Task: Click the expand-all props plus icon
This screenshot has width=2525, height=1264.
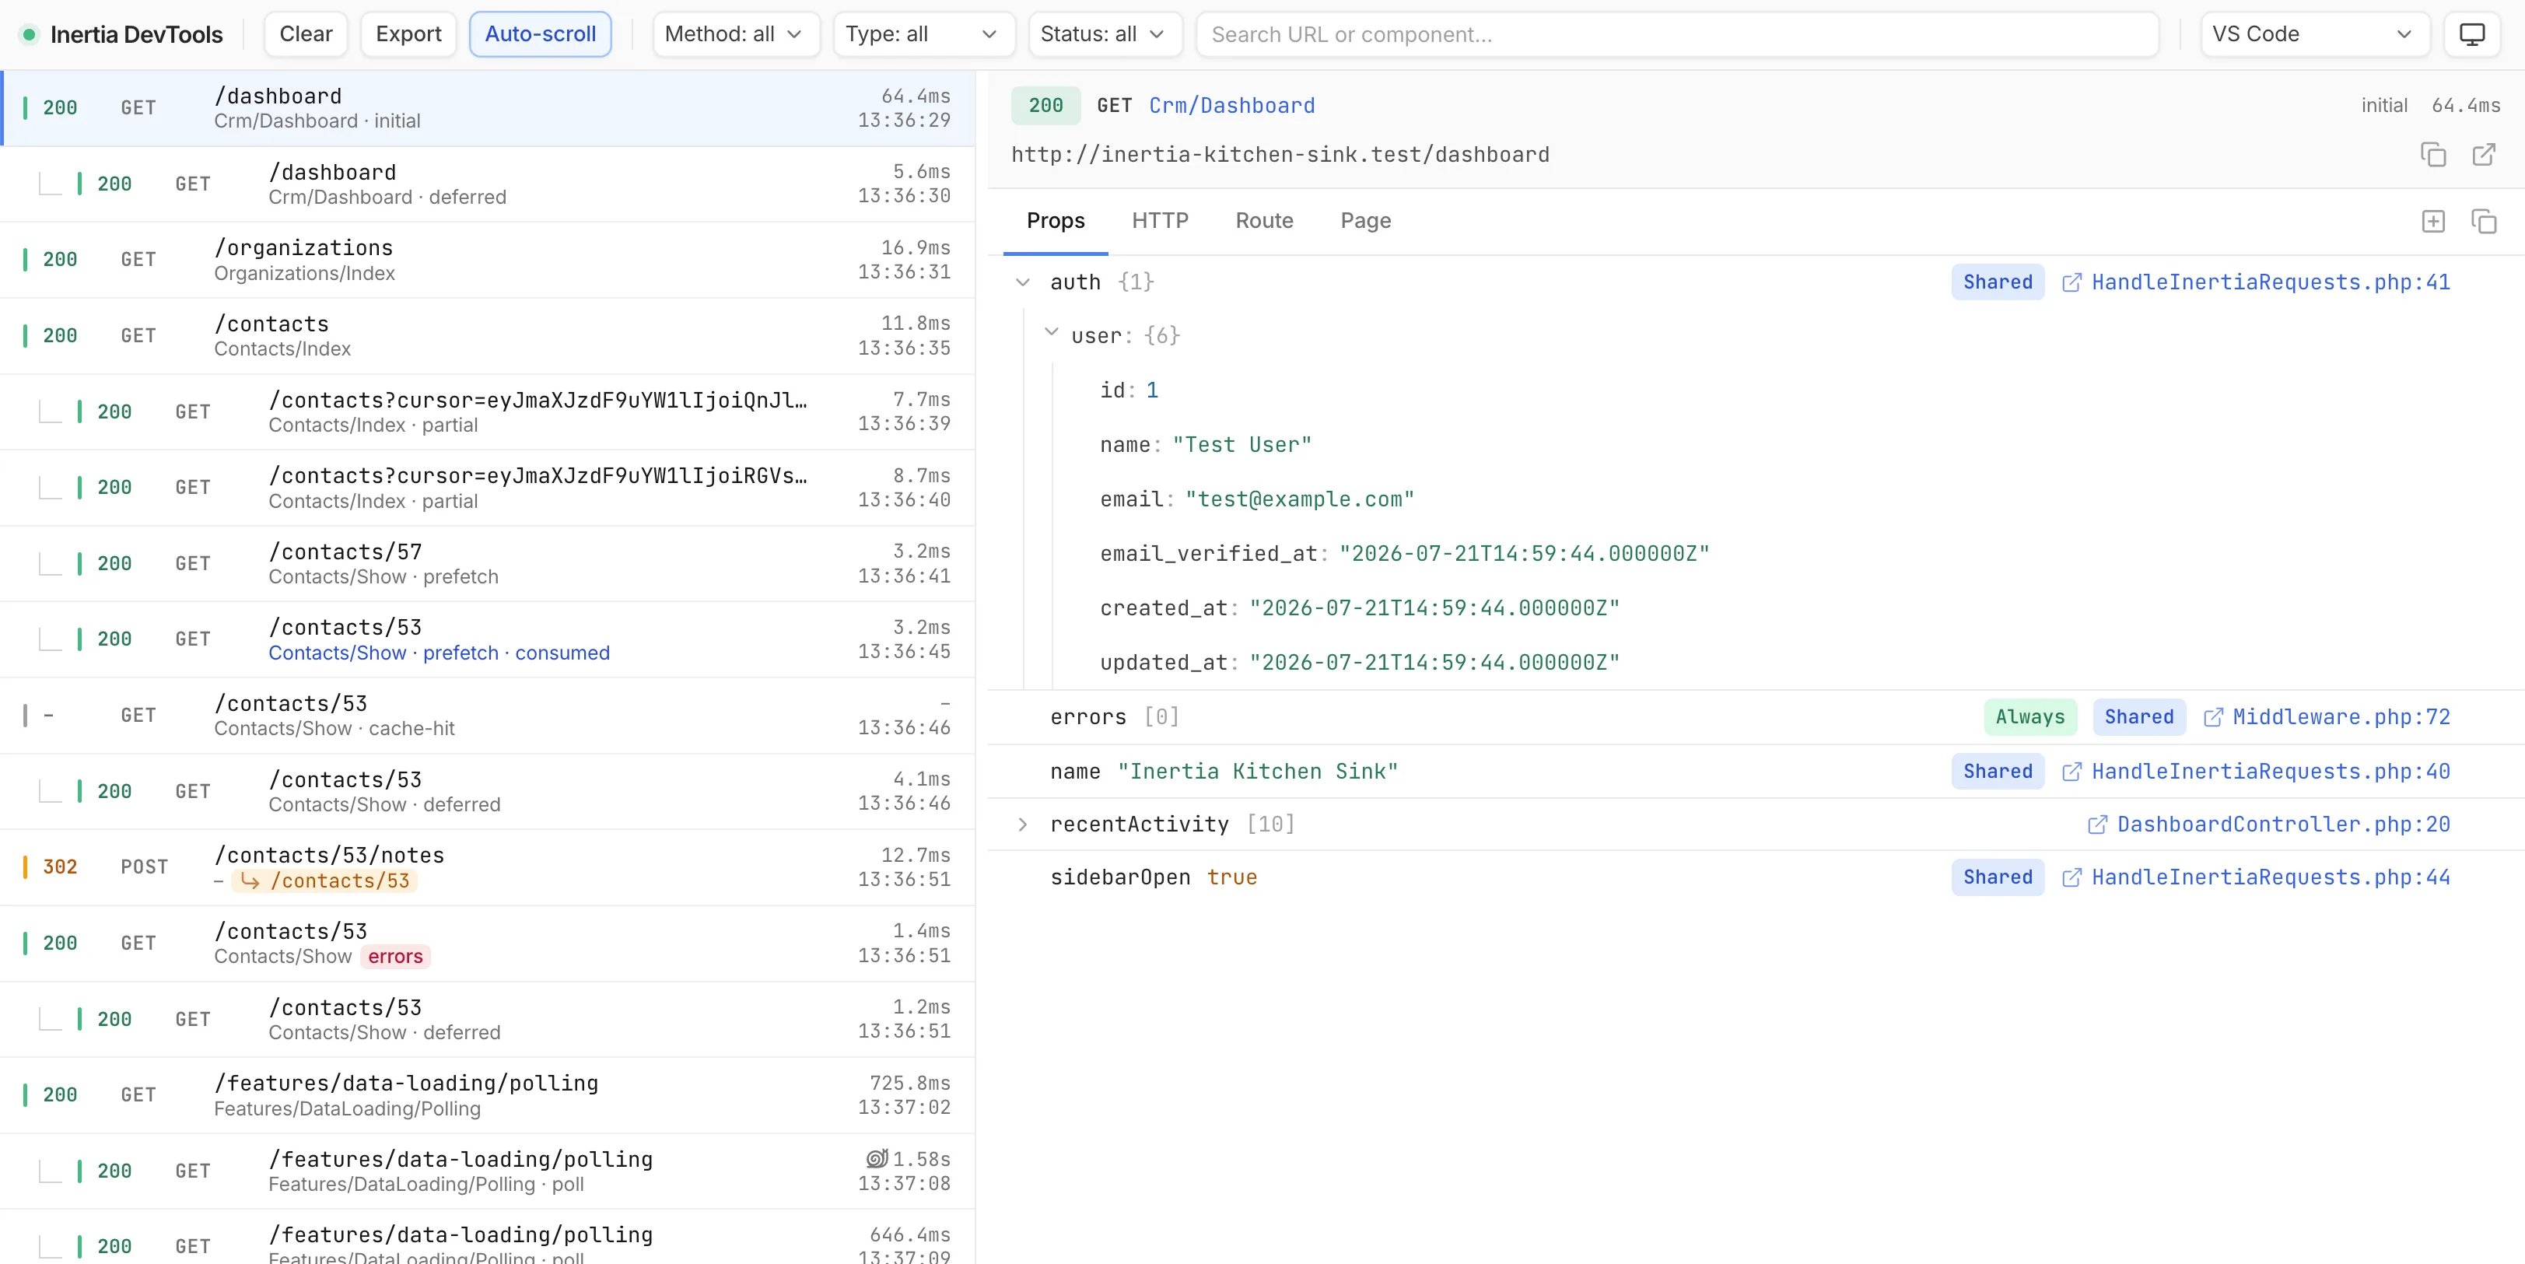Action: point(2433,222)
